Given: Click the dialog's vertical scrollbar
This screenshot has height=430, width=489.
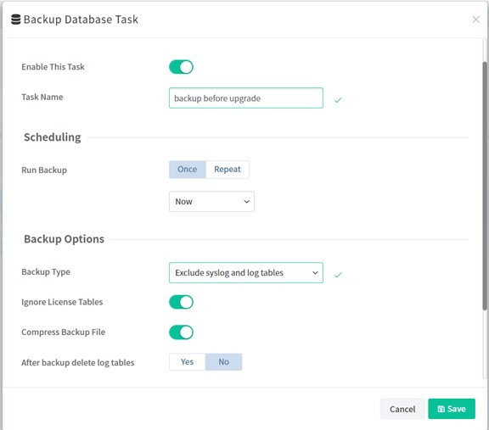Looking at the screenshot, I should coord(485,186).
